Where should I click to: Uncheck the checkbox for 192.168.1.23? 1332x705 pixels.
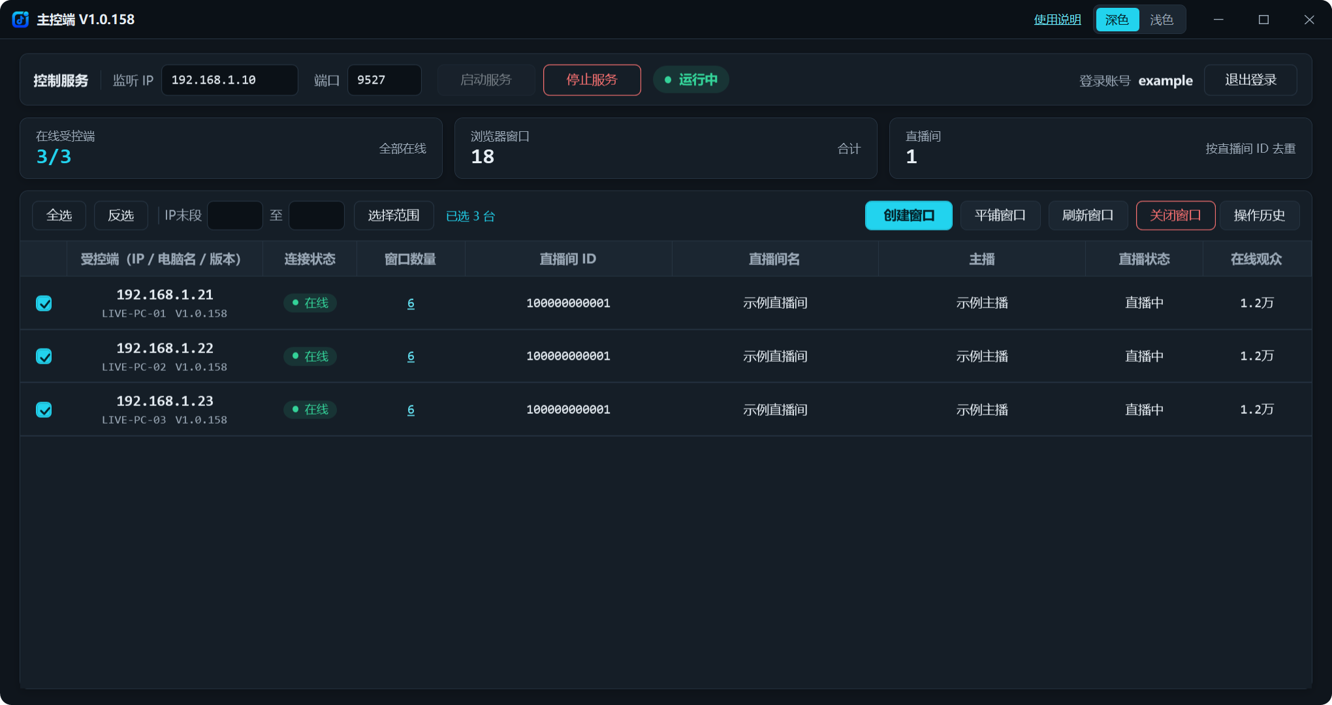pyautogui.click(x=44, y=410)
